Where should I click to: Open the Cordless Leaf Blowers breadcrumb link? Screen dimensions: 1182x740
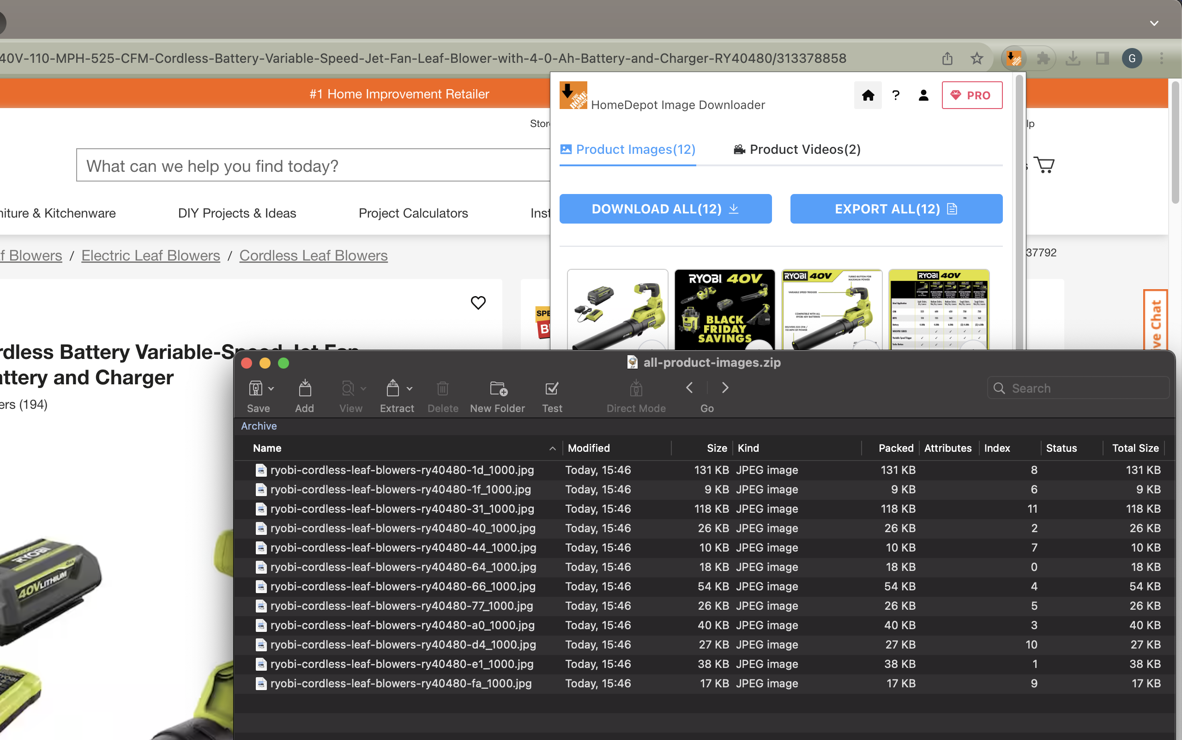click(x=313, y=255)
